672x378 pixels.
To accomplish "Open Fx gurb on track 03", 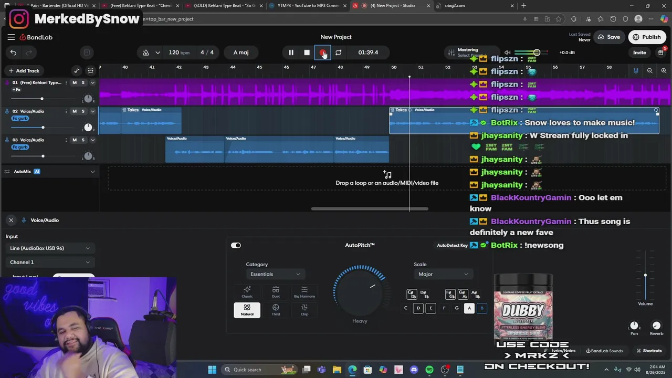I will point(20,148).
